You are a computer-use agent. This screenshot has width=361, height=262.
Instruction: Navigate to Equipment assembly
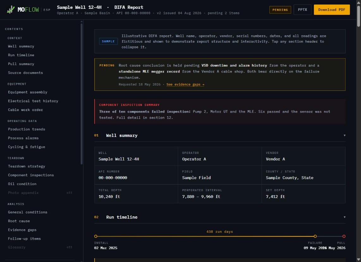point(28,92)
